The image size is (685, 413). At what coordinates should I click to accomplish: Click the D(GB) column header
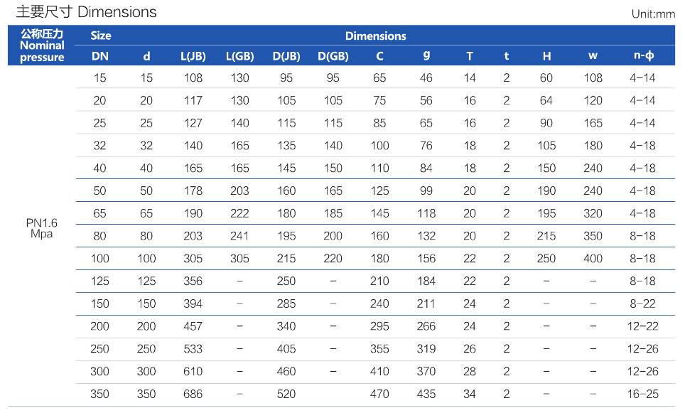[333, 56]
